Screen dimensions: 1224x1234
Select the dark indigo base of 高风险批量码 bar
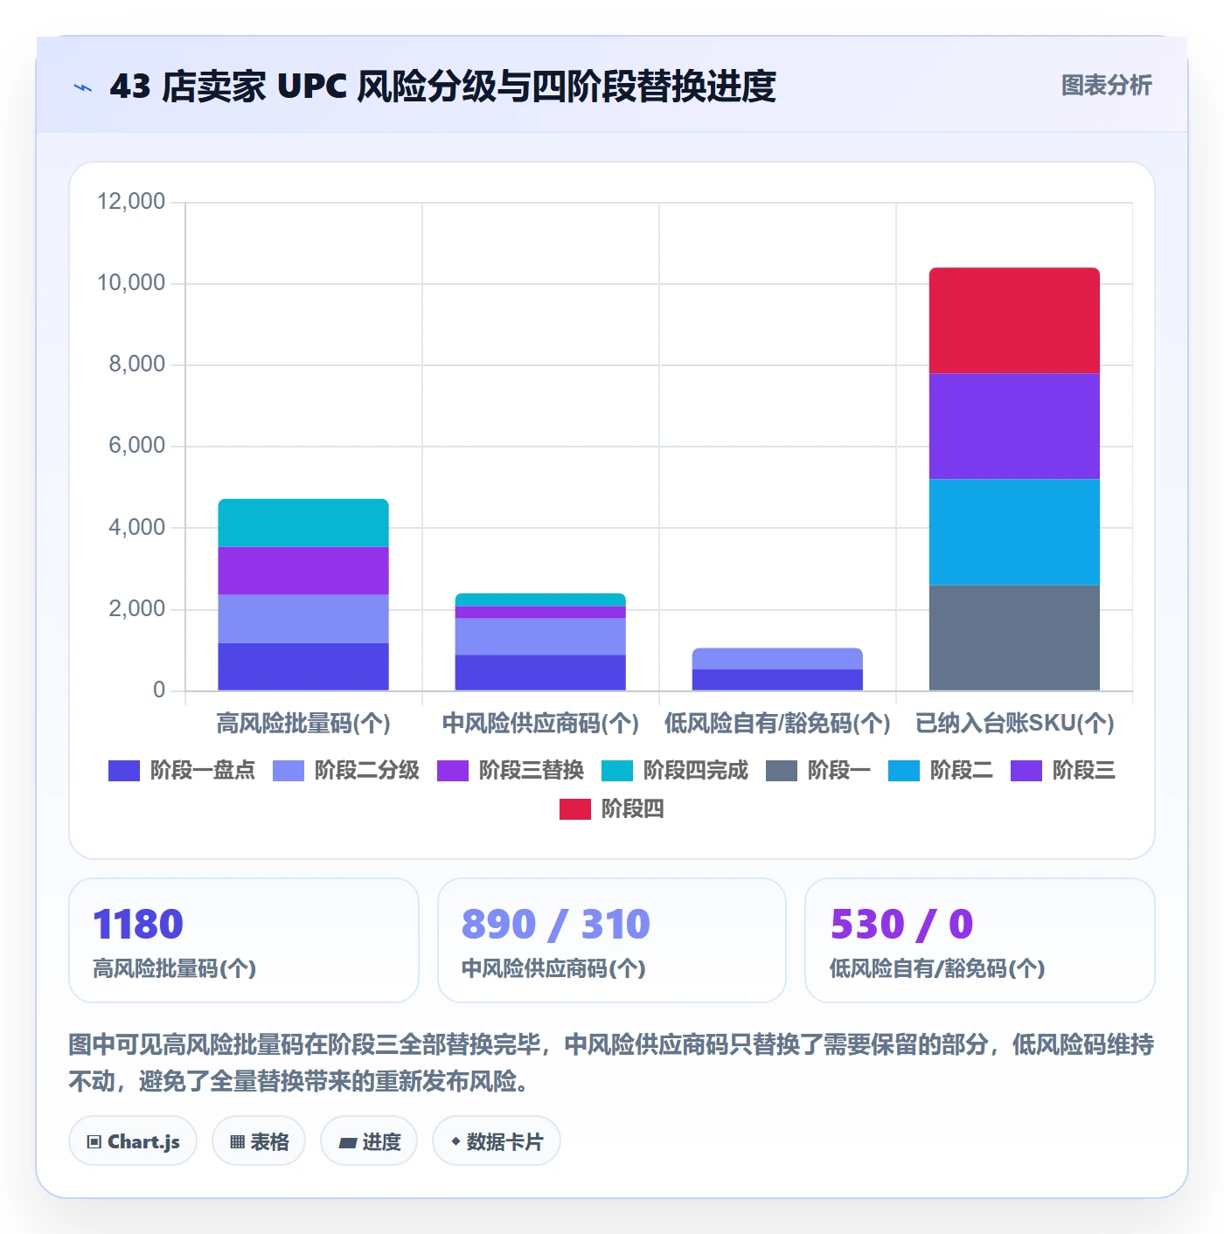point(303,667)
